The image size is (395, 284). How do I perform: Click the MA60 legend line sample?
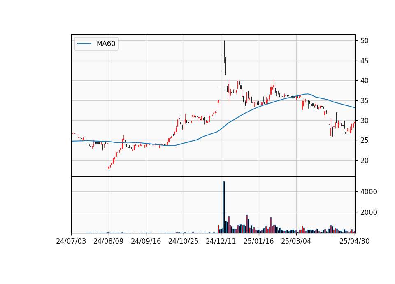[84, 44]
